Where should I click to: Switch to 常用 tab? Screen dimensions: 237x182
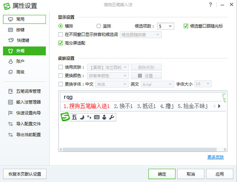24,19
